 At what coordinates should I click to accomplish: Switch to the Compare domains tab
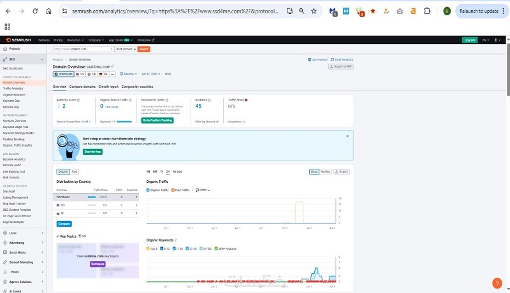point(82,87)
